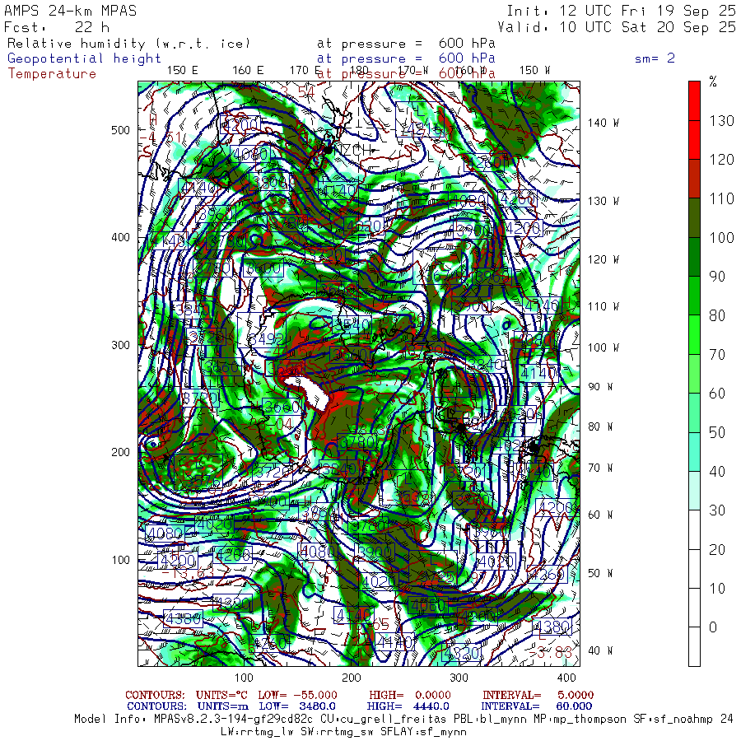Click the '160 E' longitude label
The height and width of the screenshot is (741, 741).
pyautogui.click(x=248, y=71)
